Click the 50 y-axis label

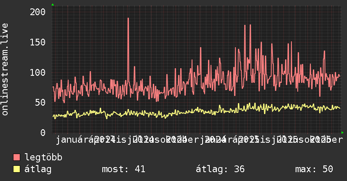(40, 102)
